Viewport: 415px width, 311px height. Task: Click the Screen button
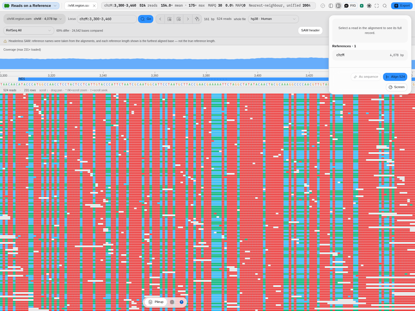(397, 87)
